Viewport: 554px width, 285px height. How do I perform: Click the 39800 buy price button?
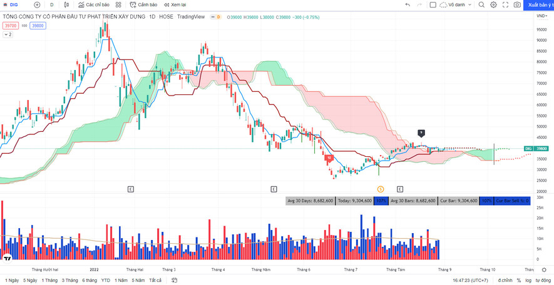38,26
